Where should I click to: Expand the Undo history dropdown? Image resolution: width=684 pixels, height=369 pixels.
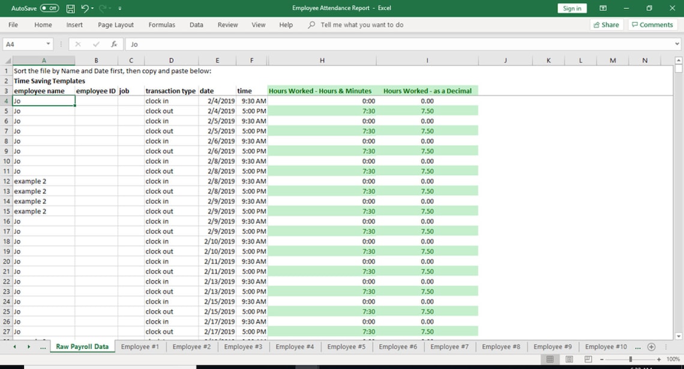[x=91, y=8]
